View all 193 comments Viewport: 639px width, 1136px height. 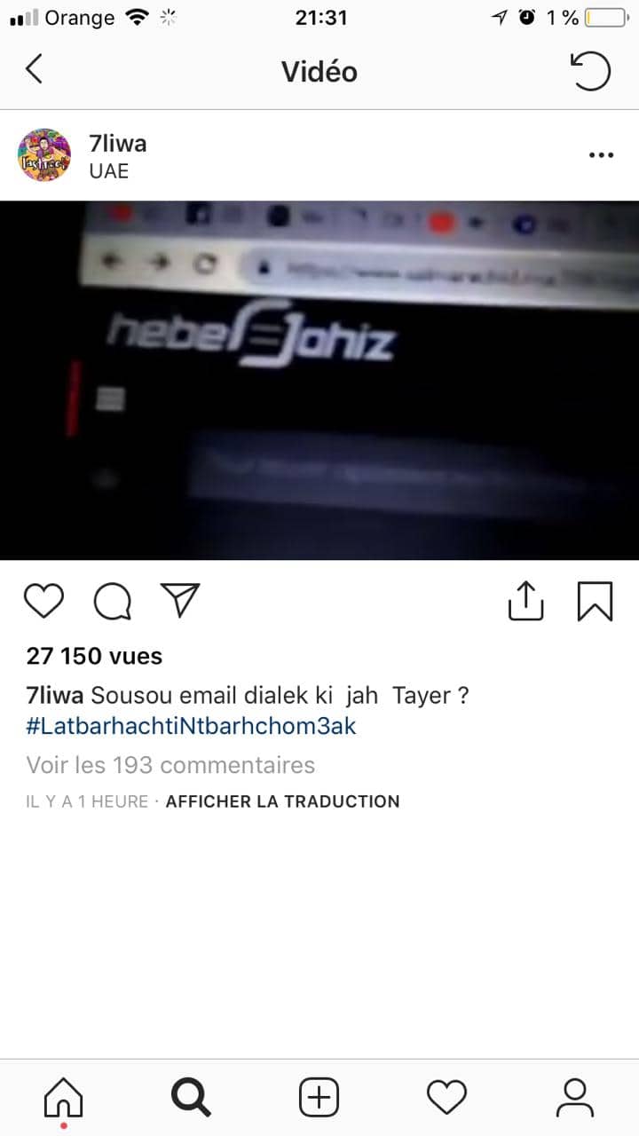[170, 764]
